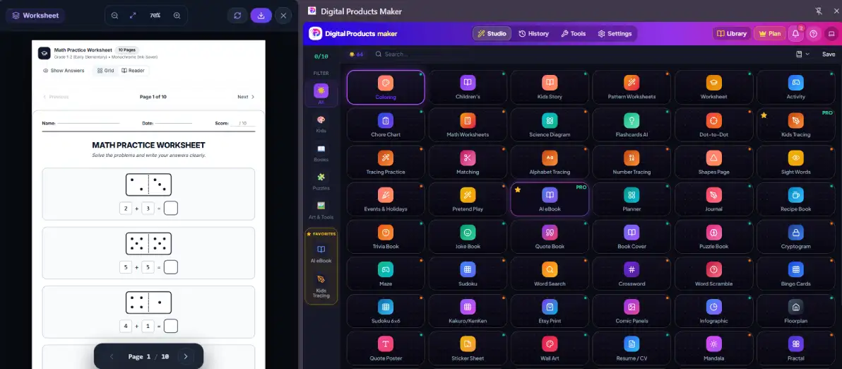Advance page with bottom pager arrow

tap(186, 357)
